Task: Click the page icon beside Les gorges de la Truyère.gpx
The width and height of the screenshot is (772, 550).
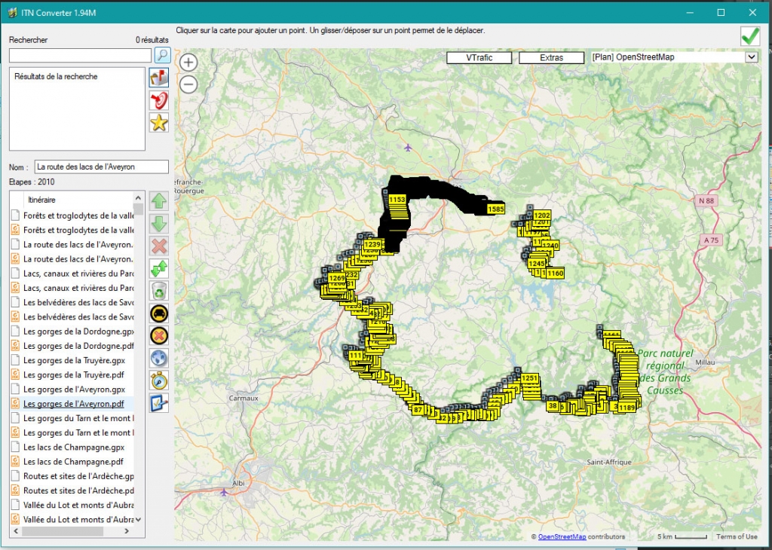Action: (x=15, y=360)
